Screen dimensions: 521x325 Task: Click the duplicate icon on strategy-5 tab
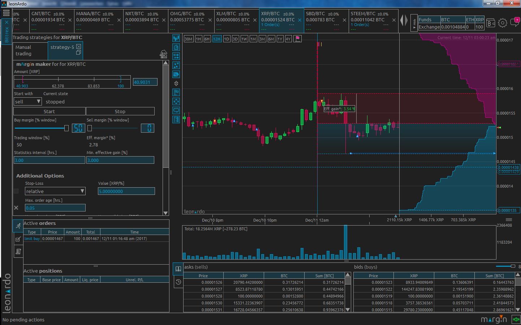pyautogui.click(x=78, y=52)
